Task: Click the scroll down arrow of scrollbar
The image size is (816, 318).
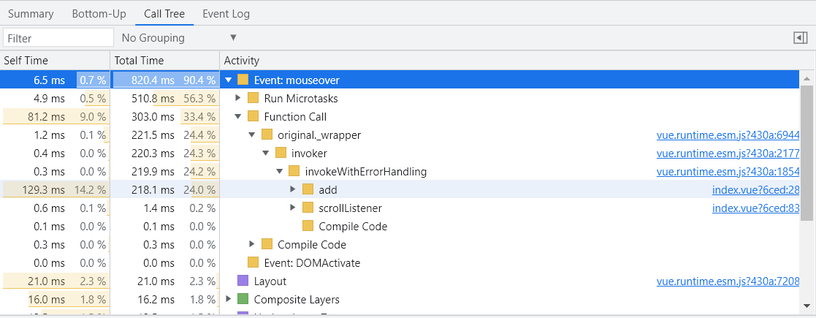Action: pyautogui.click(x=807, y=306)
